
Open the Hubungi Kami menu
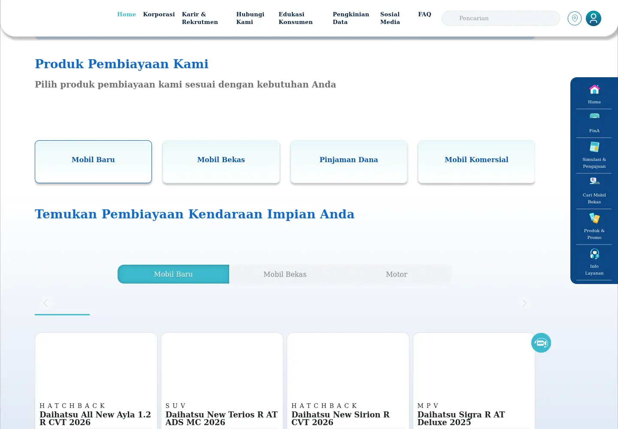point(250,18)
